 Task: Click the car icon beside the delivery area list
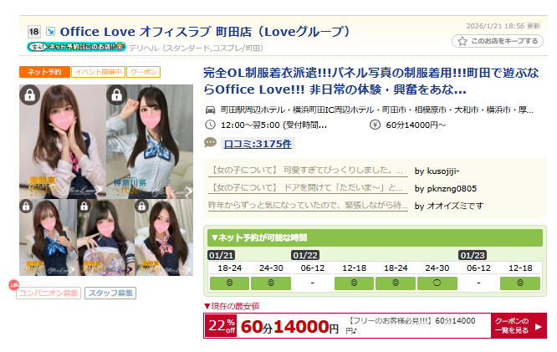(x=210, y=110)
